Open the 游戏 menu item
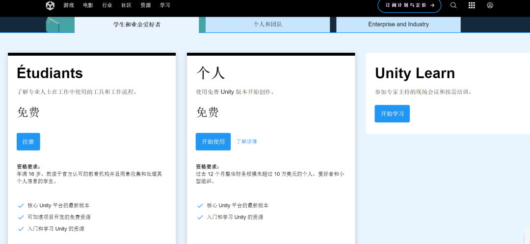Viewport: 530px width, 244px height. coord(69,5)
